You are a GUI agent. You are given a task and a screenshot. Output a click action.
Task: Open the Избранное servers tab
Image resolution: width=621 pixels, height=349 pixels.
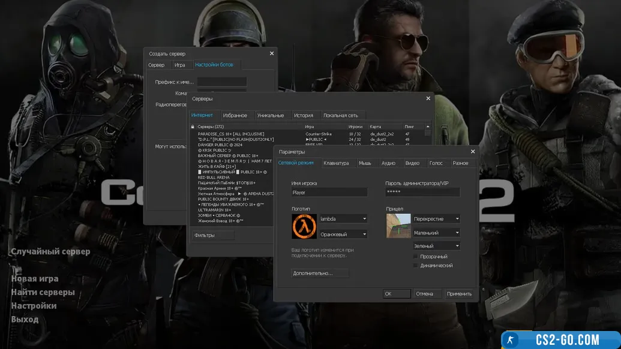[235, 115]
